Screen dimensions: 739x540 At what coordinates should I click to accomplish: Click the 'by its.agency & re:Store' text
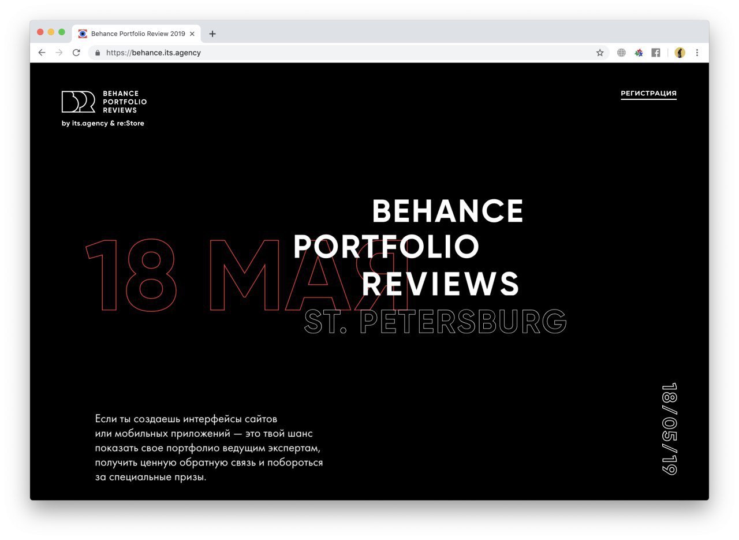click(x=103, y=123)
